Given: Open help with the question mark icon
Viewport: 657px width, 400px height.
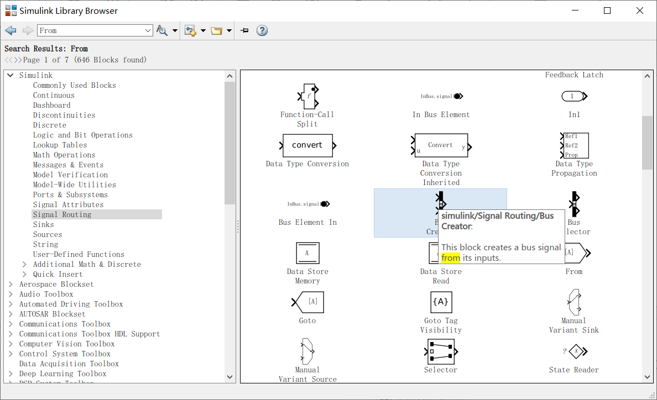Looking at the screenshot, I should (x=262, y=30).
